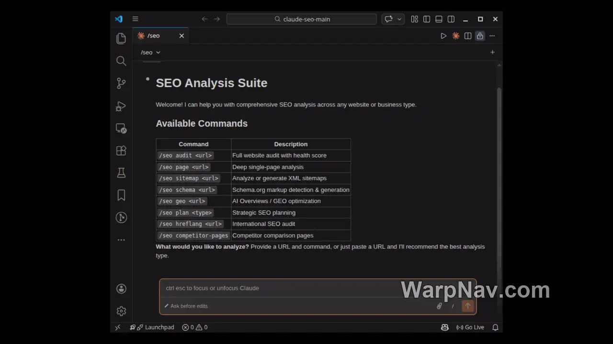Viewport: 613px width, 344px height.
Task: Open the Accounts menu
Action: click(x=121, y=289)
